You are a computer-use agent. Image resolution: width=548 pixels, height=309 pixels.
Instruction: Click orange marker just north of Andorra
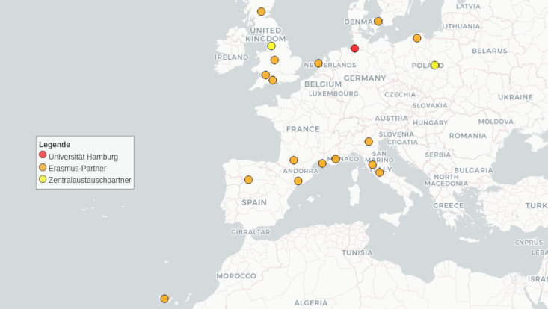(x=294, y=160)
